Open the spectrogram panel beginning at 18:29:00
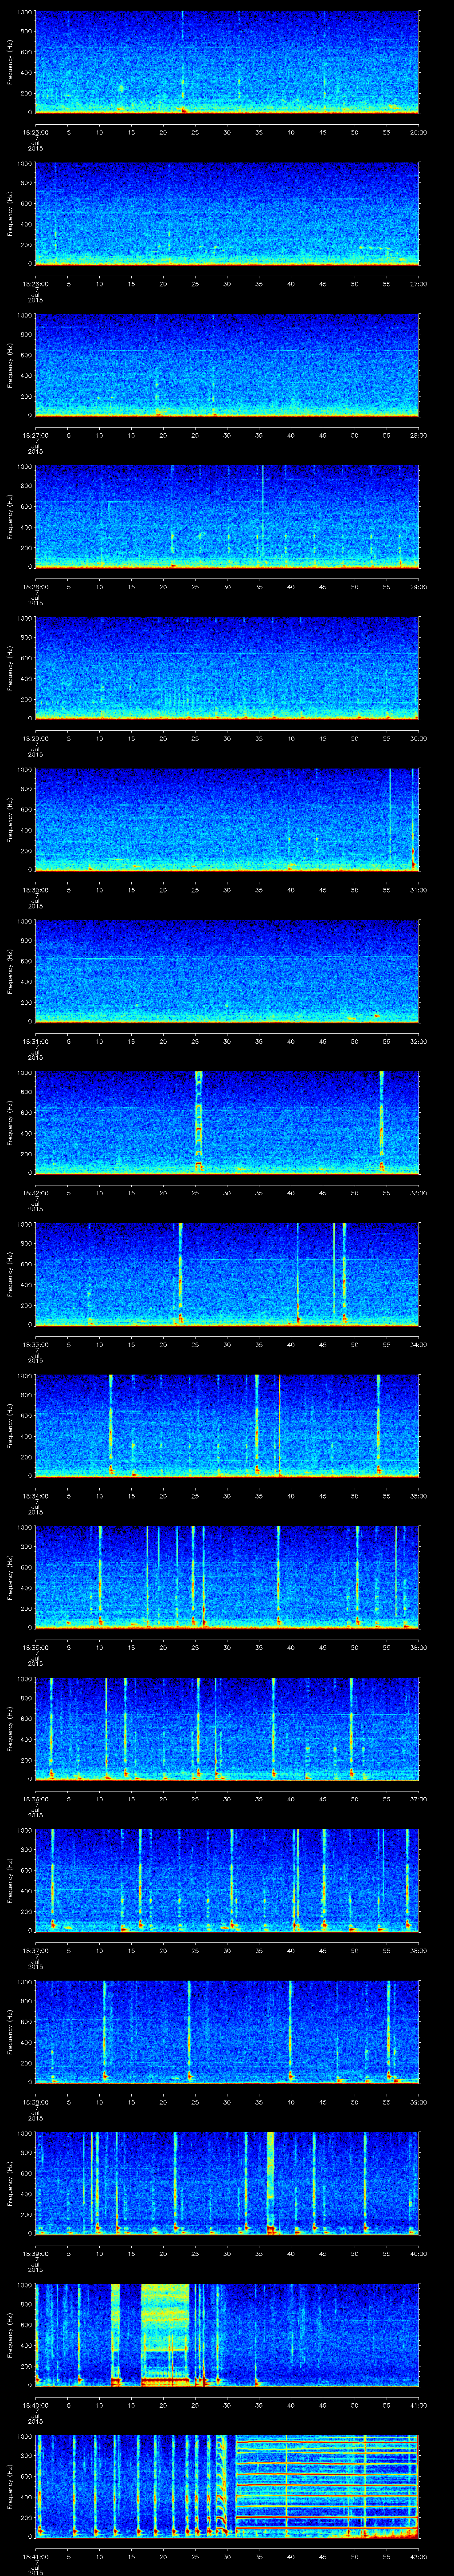 pyautogui.click(x=227, y=668)
